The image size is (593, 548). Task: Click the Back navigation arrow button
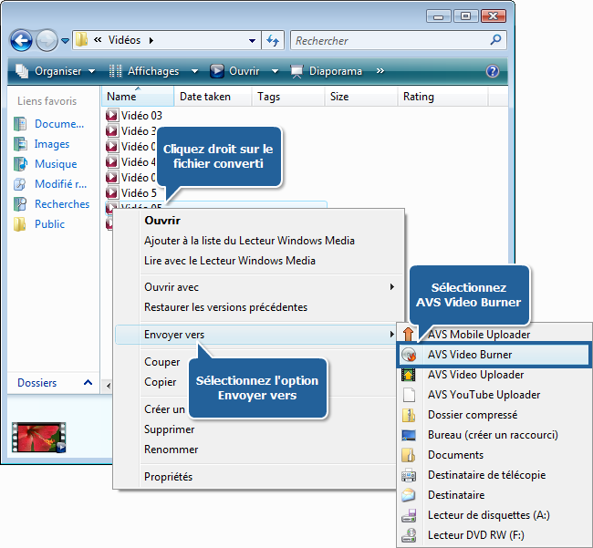21,40
